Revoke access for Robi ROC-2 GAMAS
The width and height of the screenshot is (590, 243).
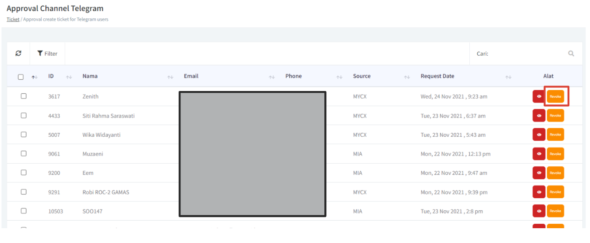pyautogui.click(x=555, y=192)
